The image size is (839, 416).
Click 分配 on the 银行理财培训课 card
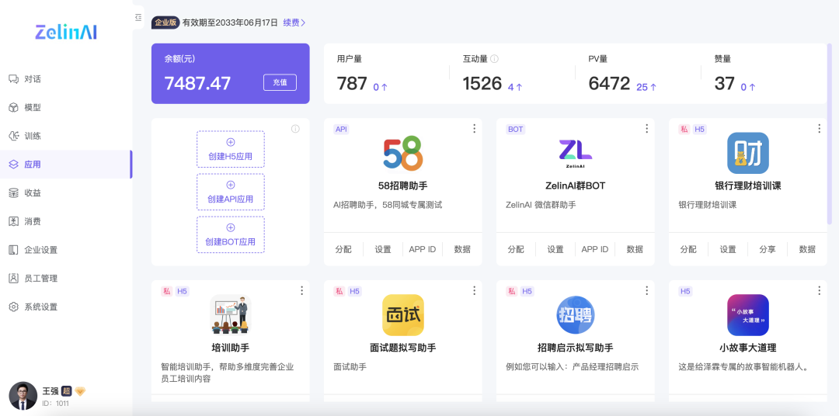tap(688, 249)
